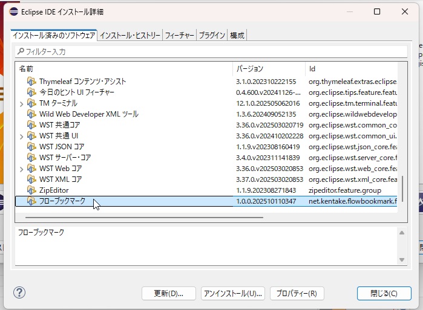Open the プラグイン tab
This screenshot has height=310, width=423.
pos(212,36)
